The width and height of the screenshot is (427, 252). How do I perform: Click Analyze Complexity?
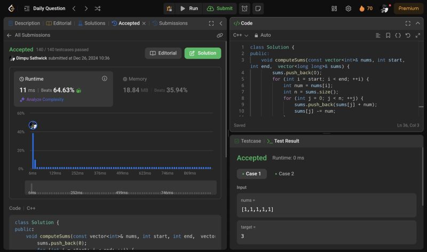tap(42, 99)
